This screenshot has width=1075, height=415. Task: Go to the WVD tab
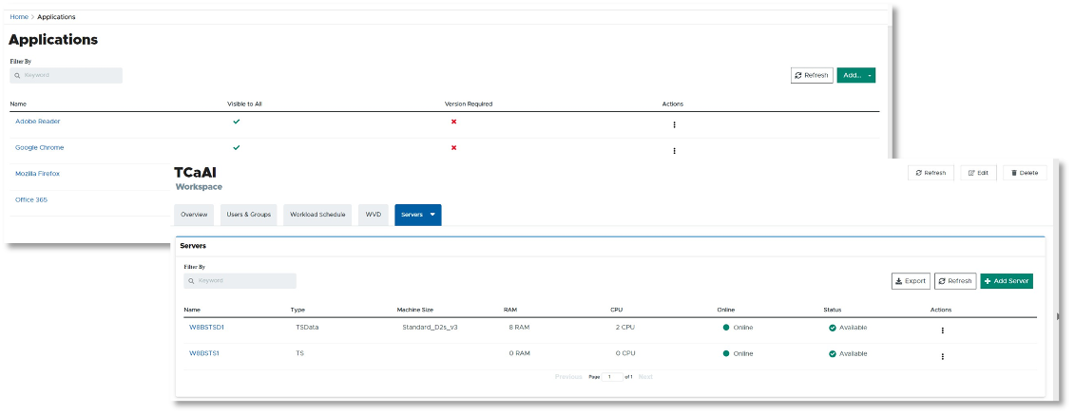pyautogui.click(x=374, y=215)
